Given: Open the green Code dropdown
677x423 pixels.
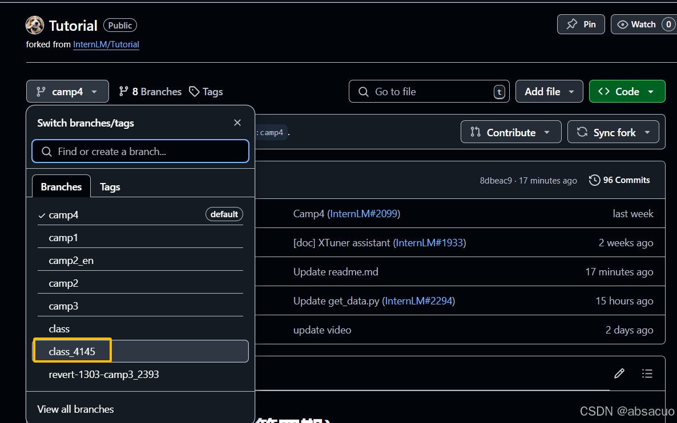Looking at the screenshot, I should (x=627, y=91).
